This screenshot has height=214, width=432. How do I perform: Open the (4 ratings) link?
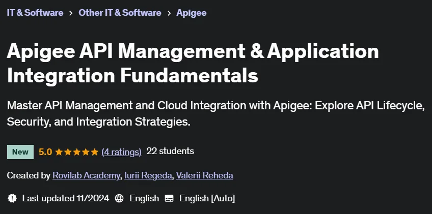pyautogui.click(x=121, y=152)
